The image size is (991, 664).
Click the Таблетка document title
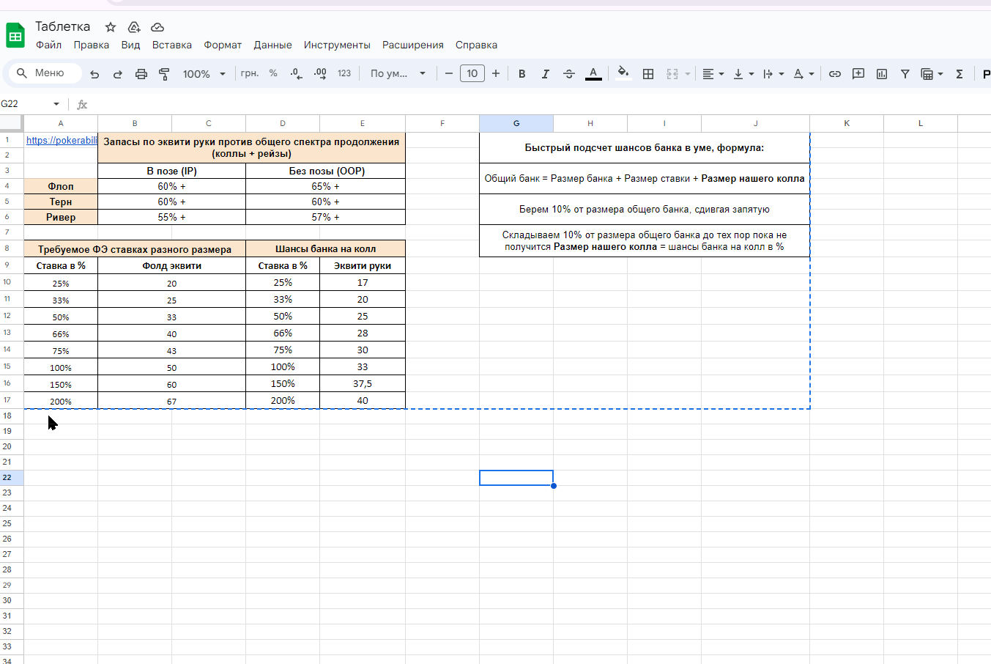[63, 26]
